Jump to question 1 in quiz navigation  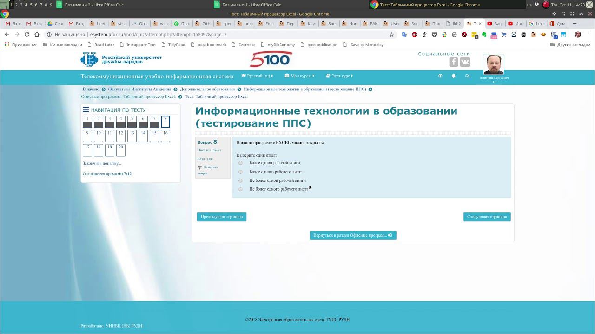click(87, 122)
